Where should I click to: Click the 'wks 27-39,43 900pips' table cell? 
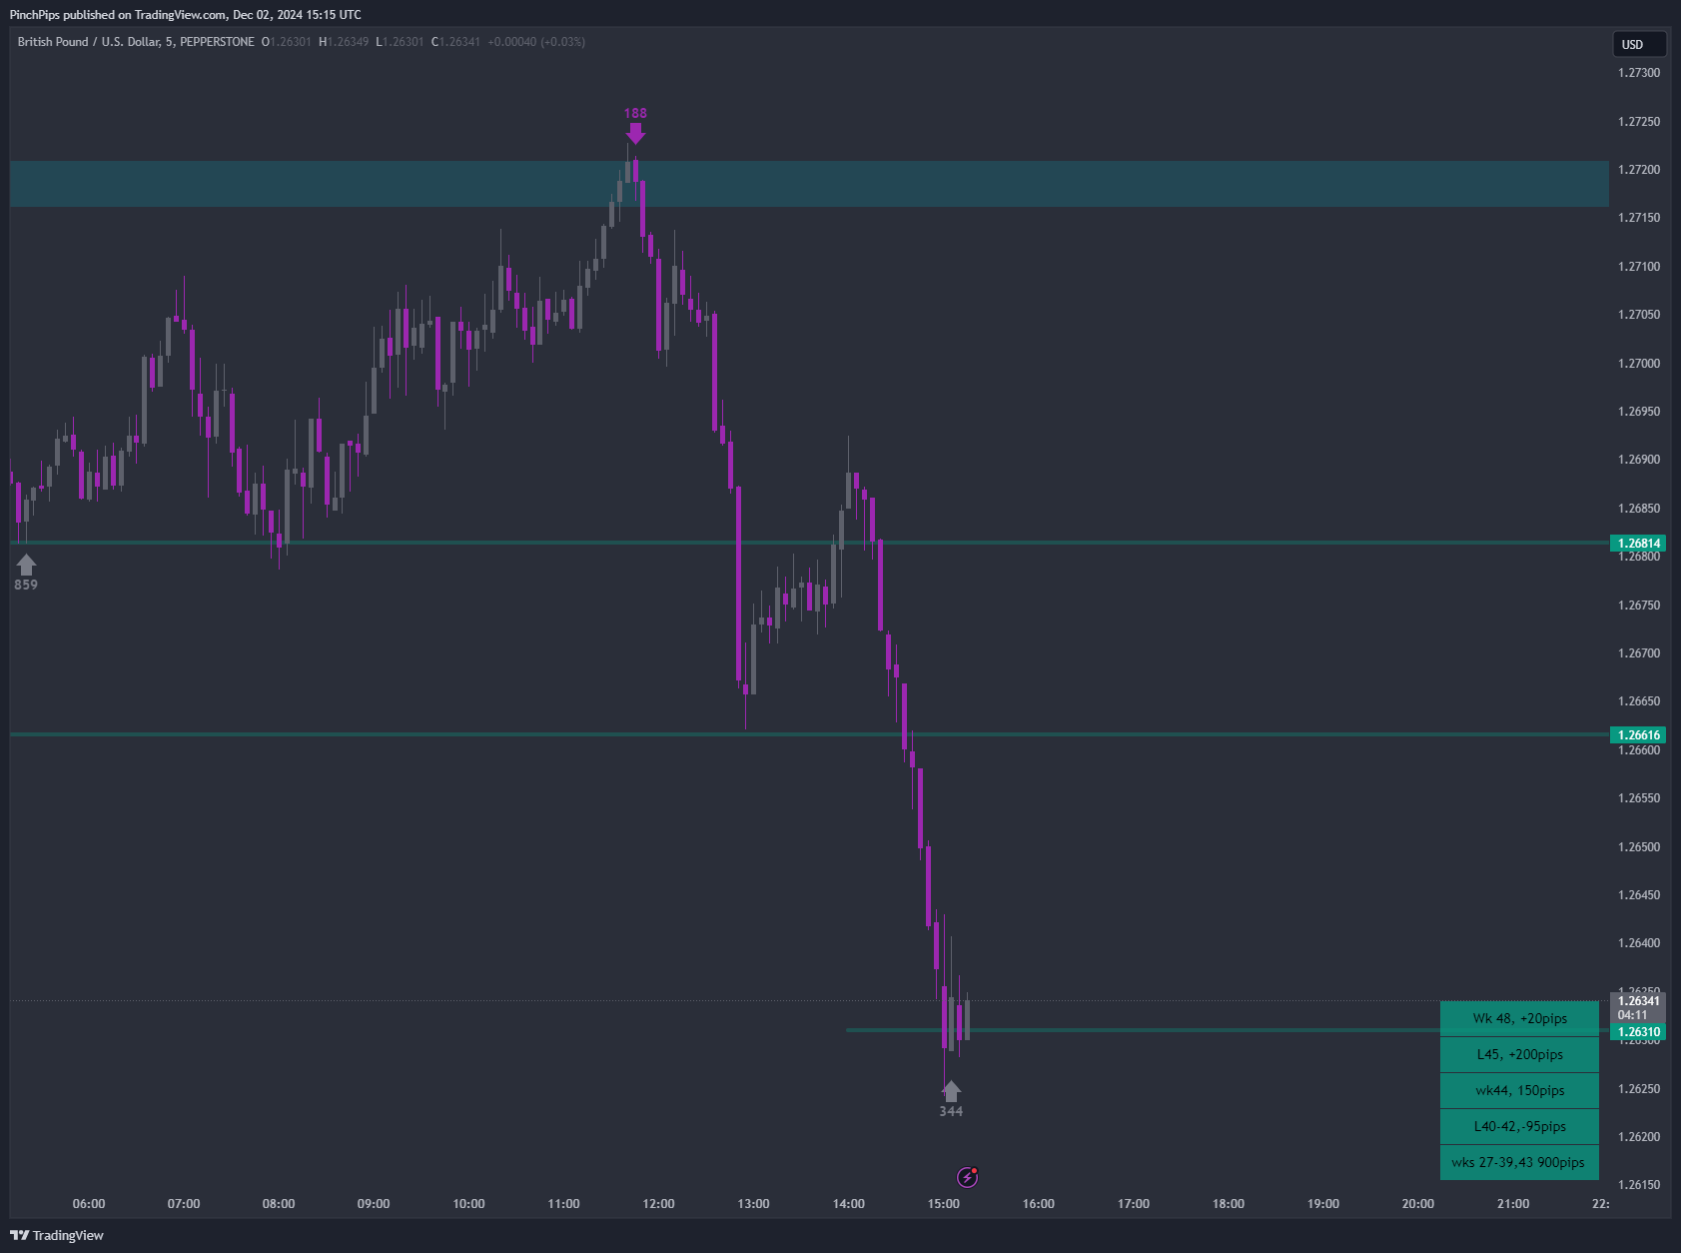tap(1519, 1163)
